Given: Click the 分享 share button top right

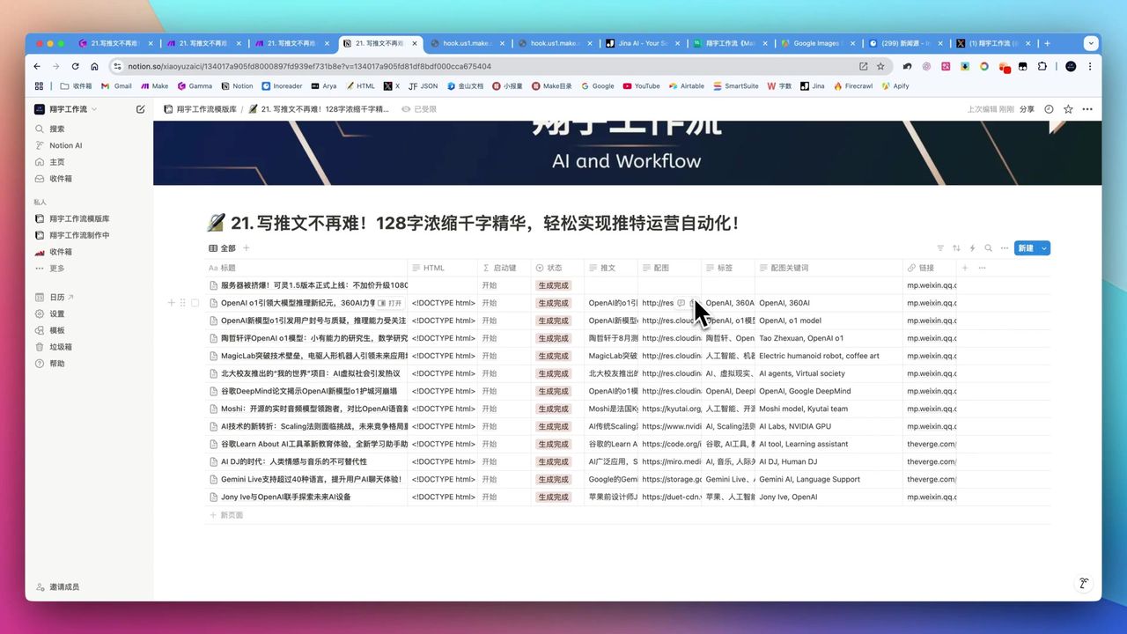Looking at the screenshot, I should (1026, 108).
